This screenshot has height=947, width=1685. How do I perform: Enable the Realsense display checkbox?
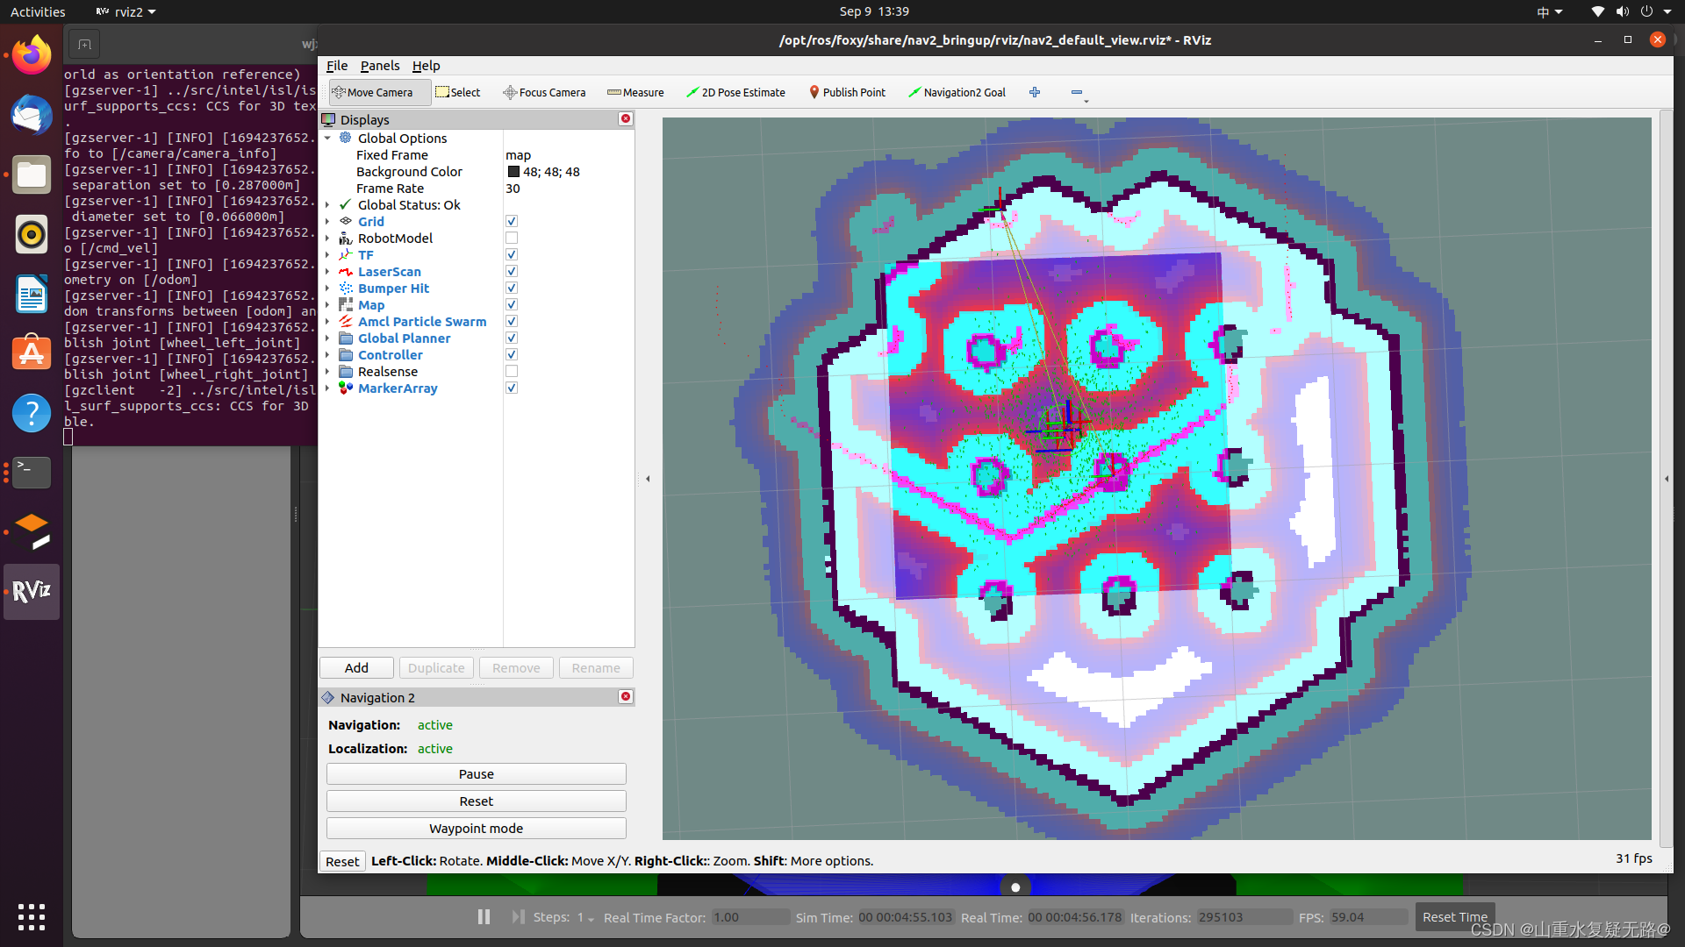tap(512, 372)
